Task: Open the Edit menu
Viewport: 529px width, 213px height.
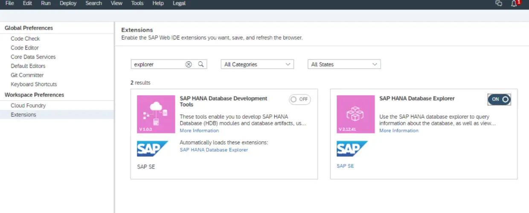Action: point(27,3)
